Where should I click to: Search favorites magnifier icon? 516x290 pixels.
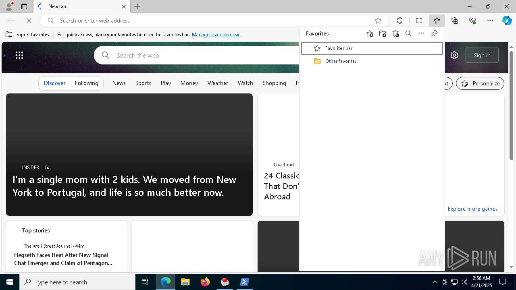408,34
